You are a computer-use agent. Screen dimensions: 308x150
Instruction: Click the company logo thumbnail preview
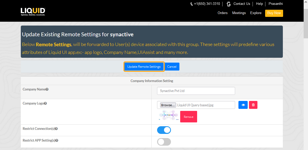point(169,116)
